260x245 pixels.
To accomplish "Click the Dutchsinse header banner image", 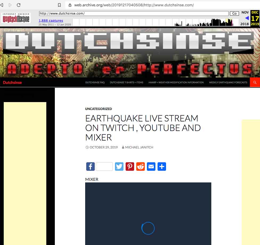I will point(130,53).
